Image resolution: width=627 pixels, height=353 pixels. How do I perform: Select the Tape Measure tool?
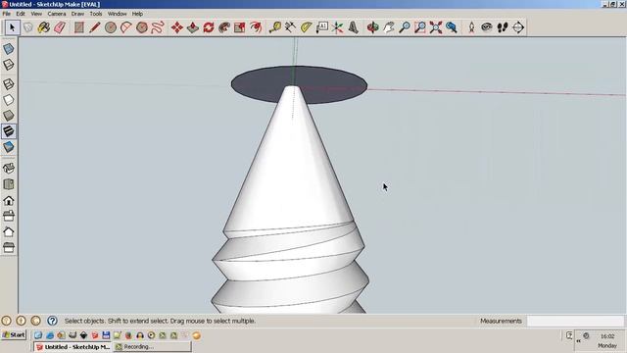pos(274,27)
